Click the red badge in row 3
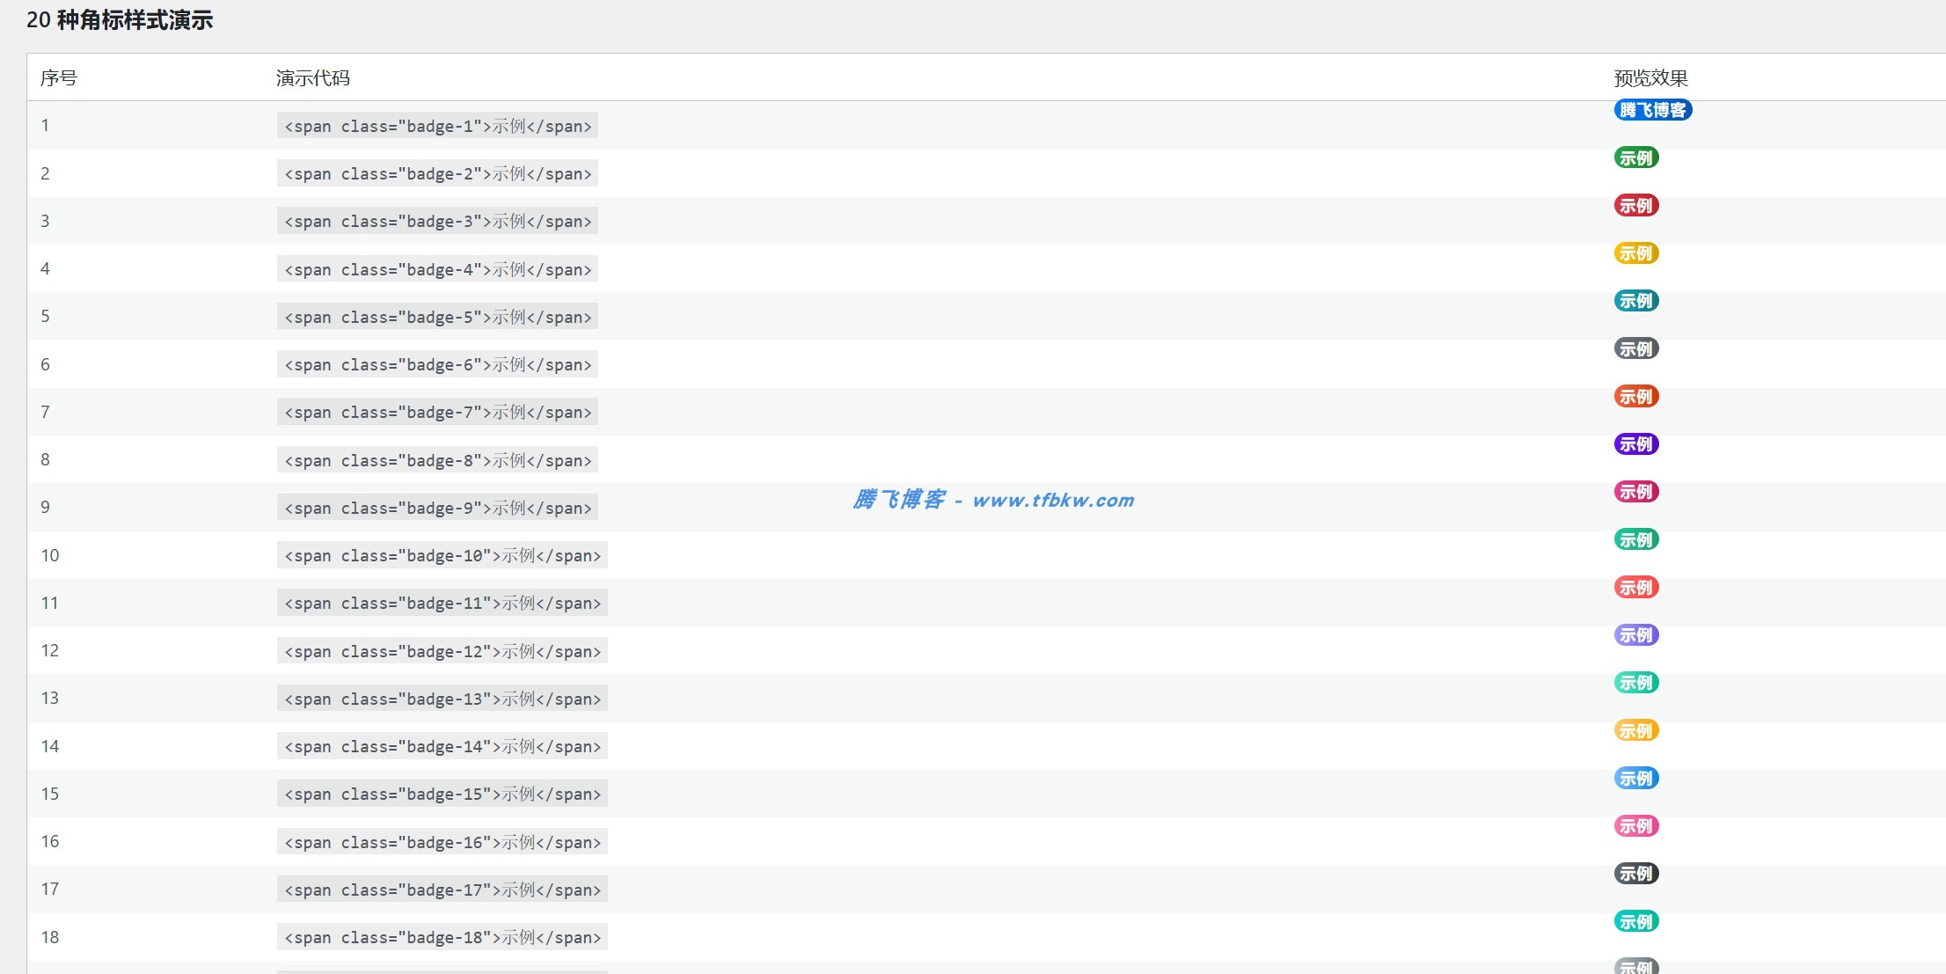Screen dimensions: 1946x974 click(x=1635, y=206)
